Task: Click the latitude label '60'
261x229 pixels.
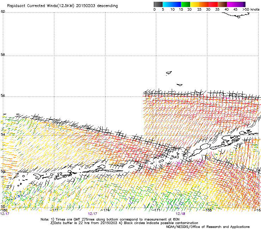Action: pos(3,11)
